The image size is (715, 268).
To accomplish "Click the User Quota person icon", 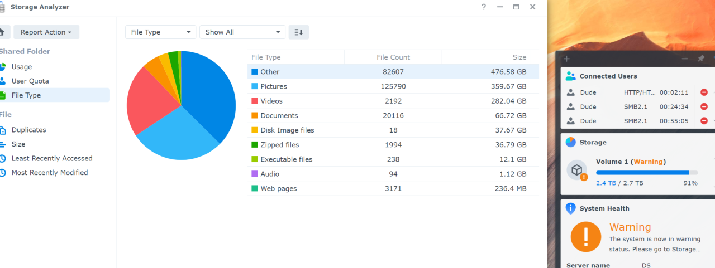I will (x=2, y=81).
